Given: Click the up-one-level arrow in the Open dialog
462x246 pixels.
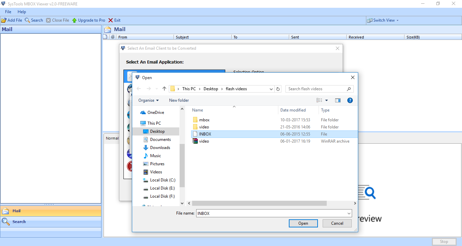Looking at the screenshot, I should coord(164,89).
